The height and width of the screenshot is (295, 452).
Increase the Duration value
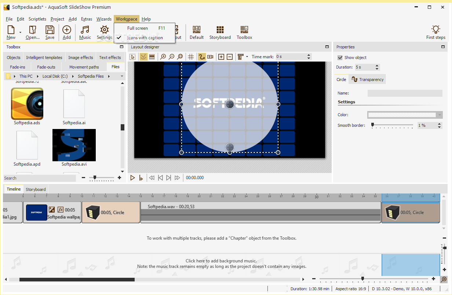tap(377, 66)
